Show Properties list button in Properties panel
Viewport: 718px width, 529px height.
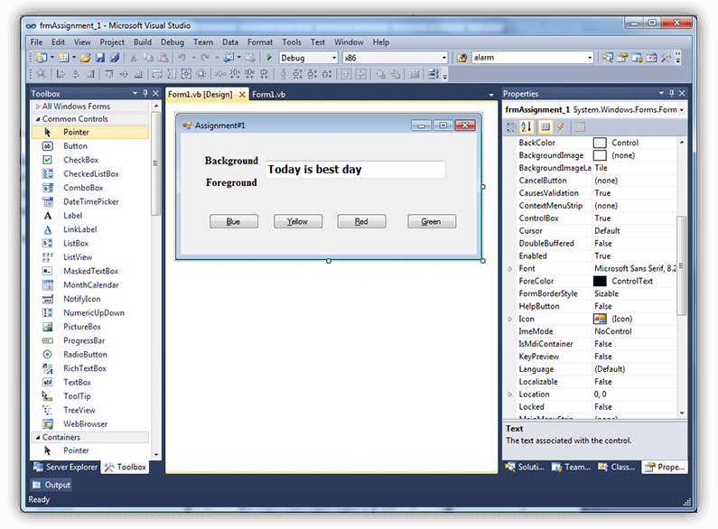[545, 126]
